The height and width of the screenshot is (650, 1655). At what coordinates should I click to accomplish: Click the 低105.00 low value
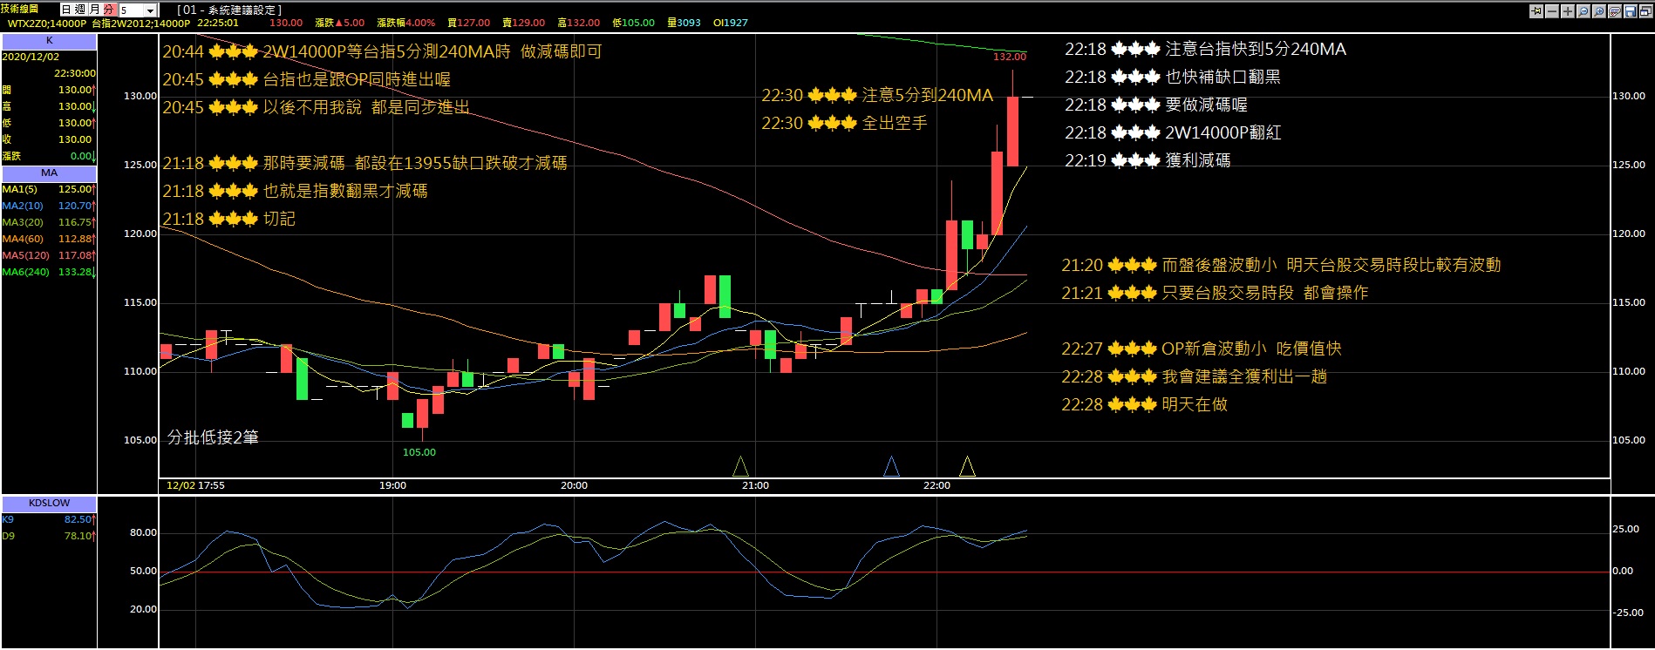tap(634, 24)
